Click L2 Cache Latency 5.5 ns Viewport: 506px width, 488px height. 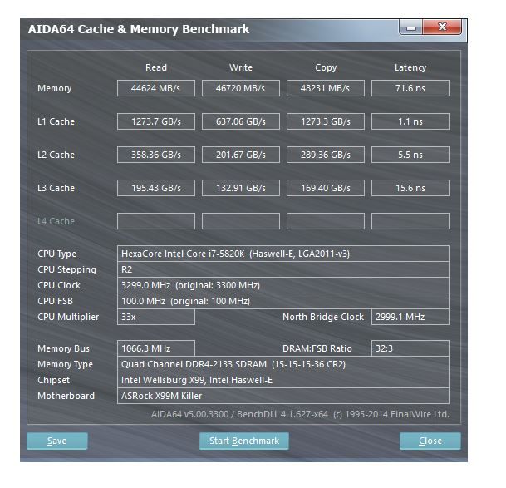click(x=410, y=155)
